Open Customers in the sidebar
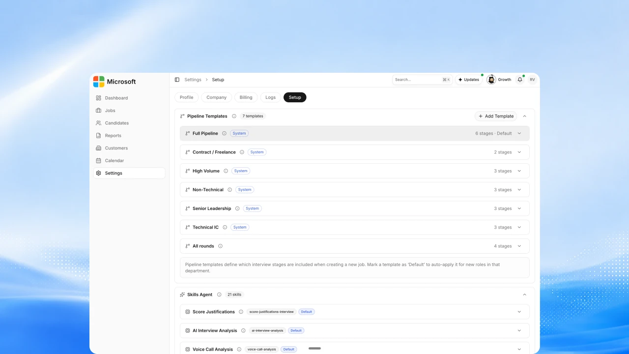This screenshot has height=354, width=629. (x=129, y=148)
